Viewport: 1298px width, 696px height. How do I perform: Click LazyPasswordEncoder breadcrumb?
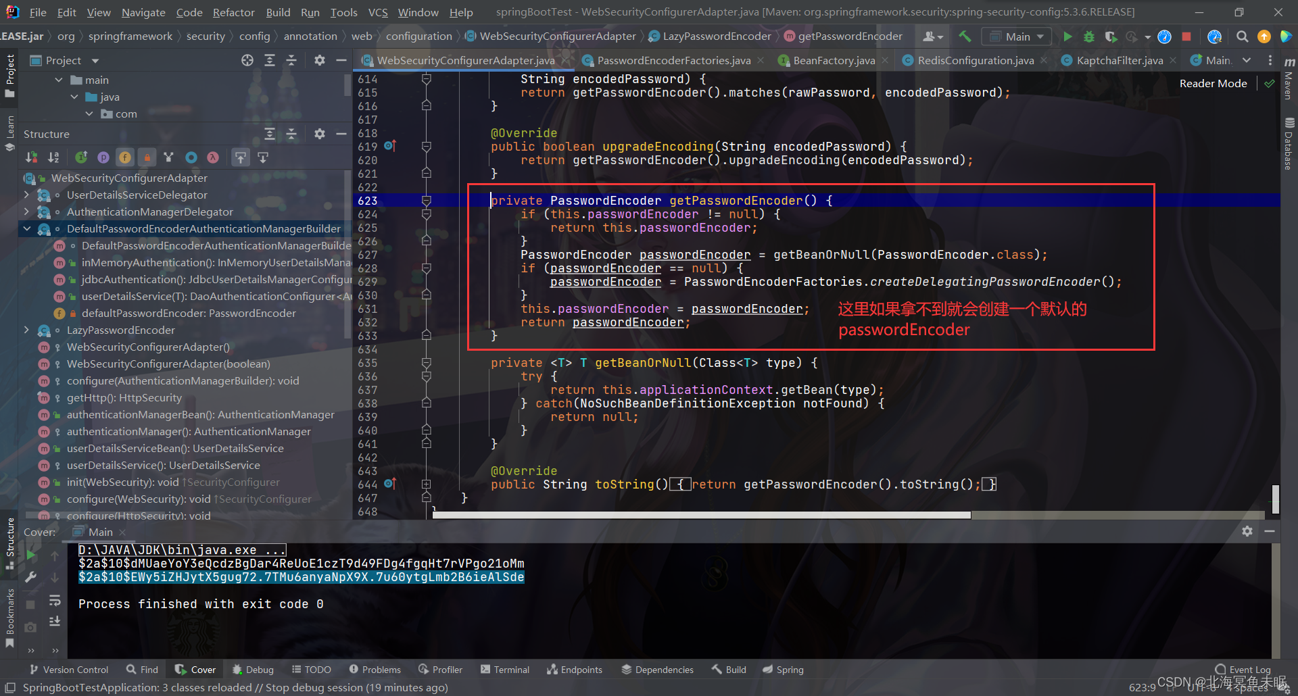click(x=710, y=36)
